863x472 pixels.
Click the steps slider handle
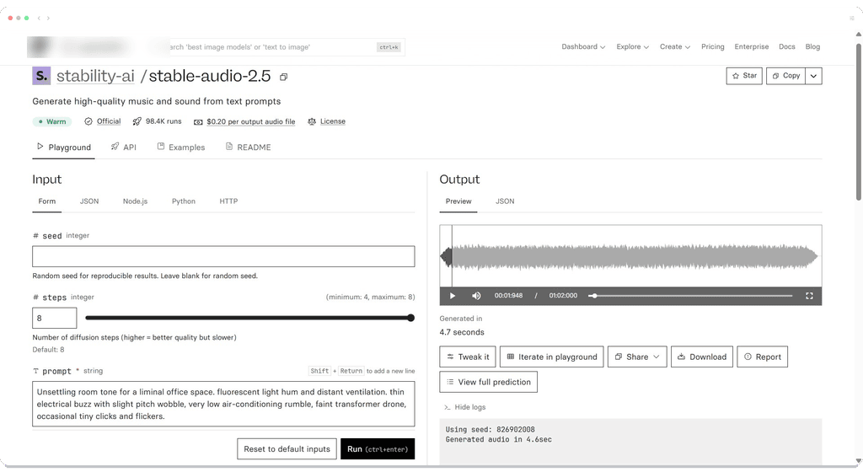[410, 318]
